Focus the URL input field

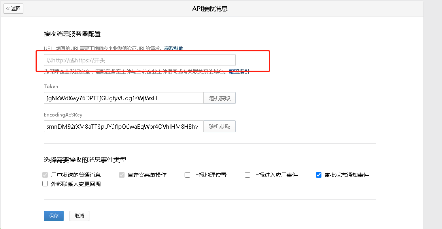140,60
